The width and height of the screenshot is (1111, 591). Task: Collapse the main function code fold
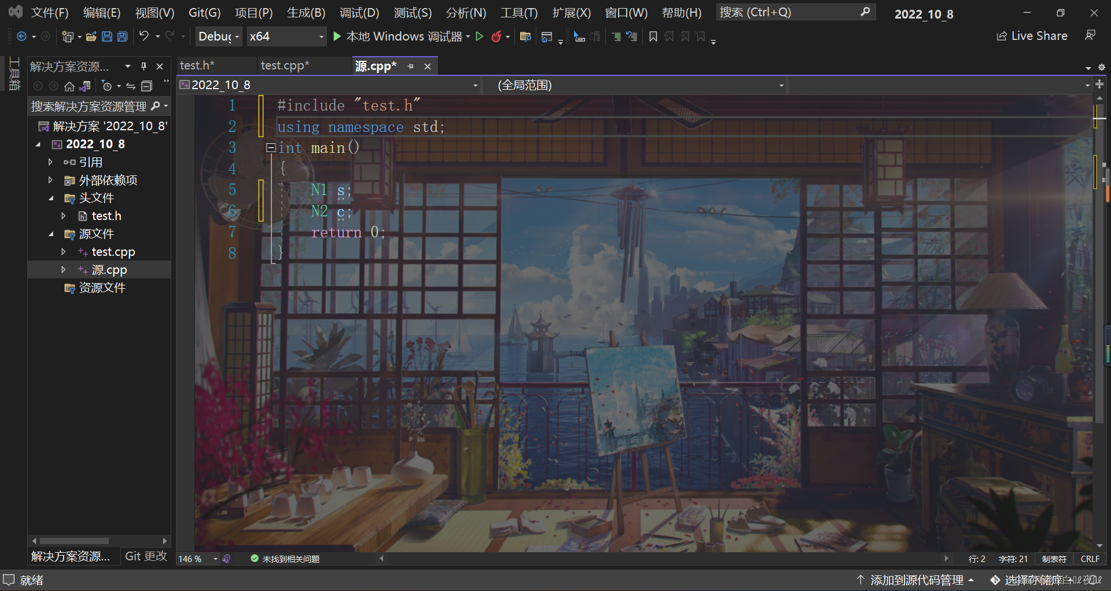pos(270,148)
